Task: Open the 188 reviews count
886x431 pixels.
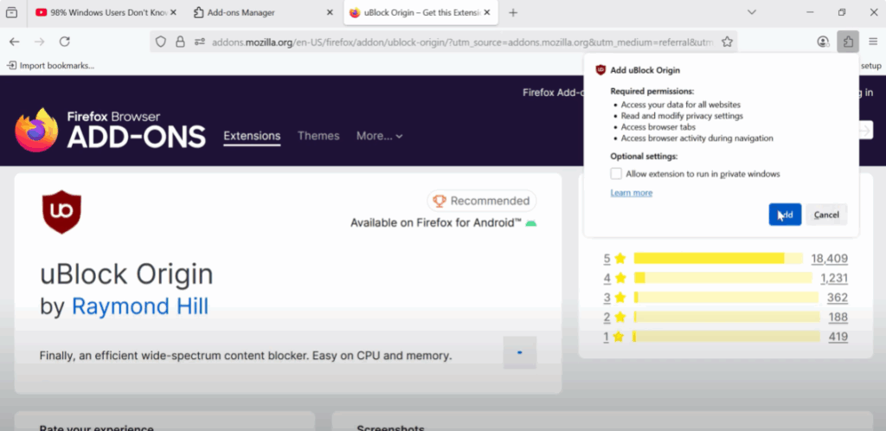Action: (838, 317)
